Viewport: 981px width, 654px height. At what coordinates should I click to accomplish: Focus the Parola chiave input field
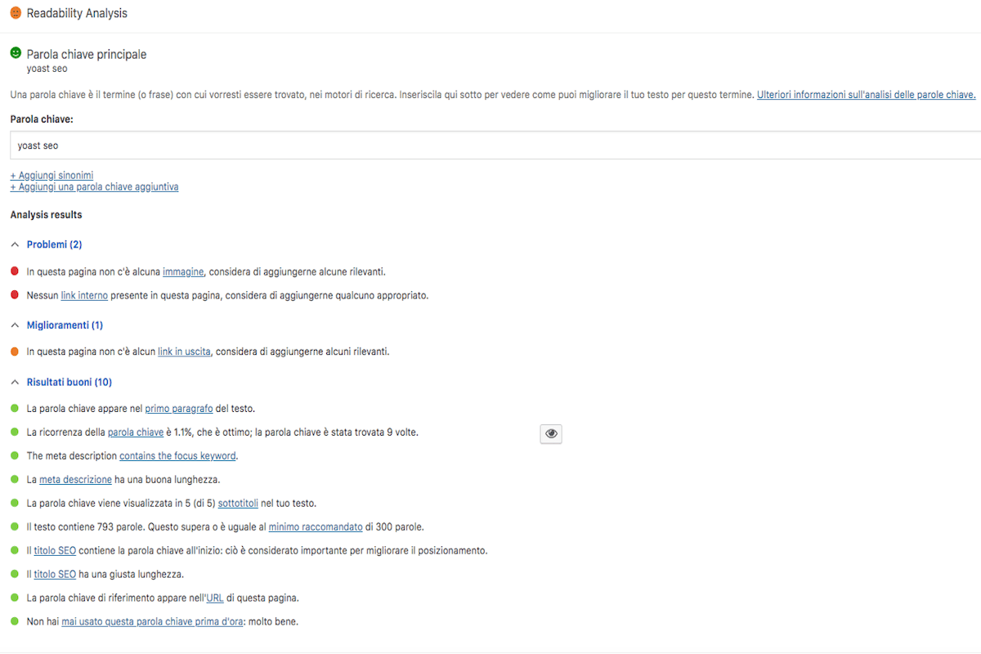coord(495,146)
